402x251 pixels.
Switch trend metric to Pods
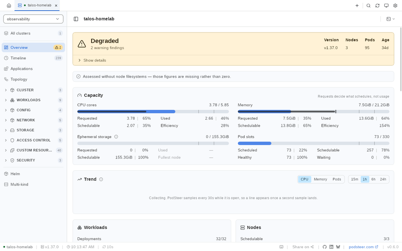tap(336, 179)
